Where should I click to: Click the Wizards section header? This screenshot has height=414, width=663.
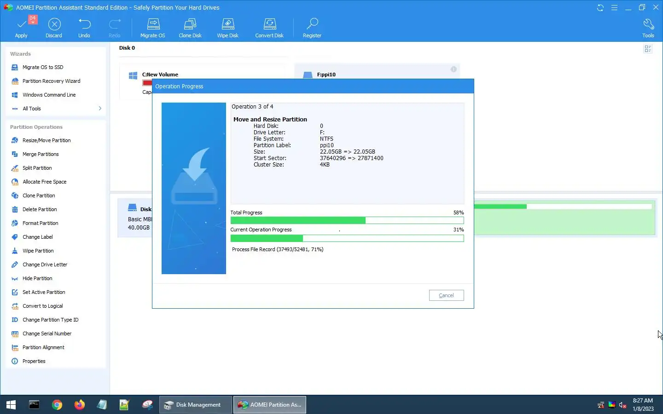(x=20, y=54)
